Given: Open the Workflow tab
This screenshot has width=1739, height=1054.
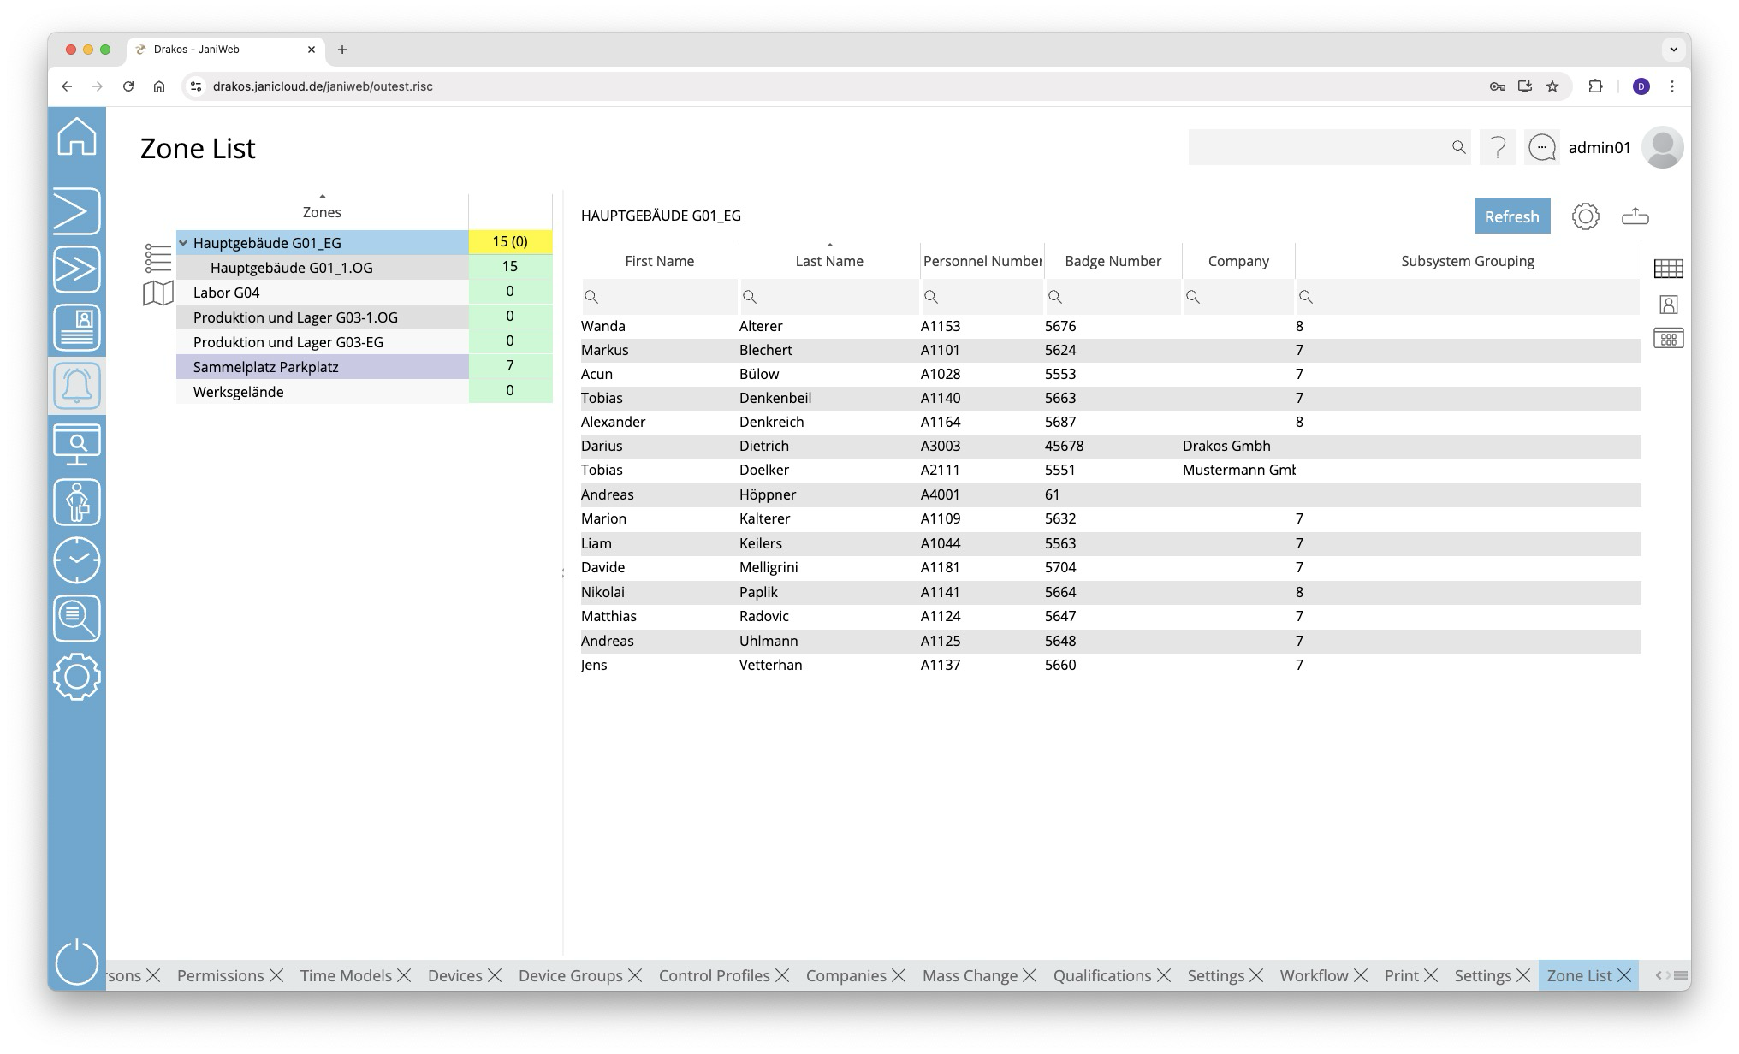Looking at the screenshot, I should pyautogui.click(x=1313, y=975).
